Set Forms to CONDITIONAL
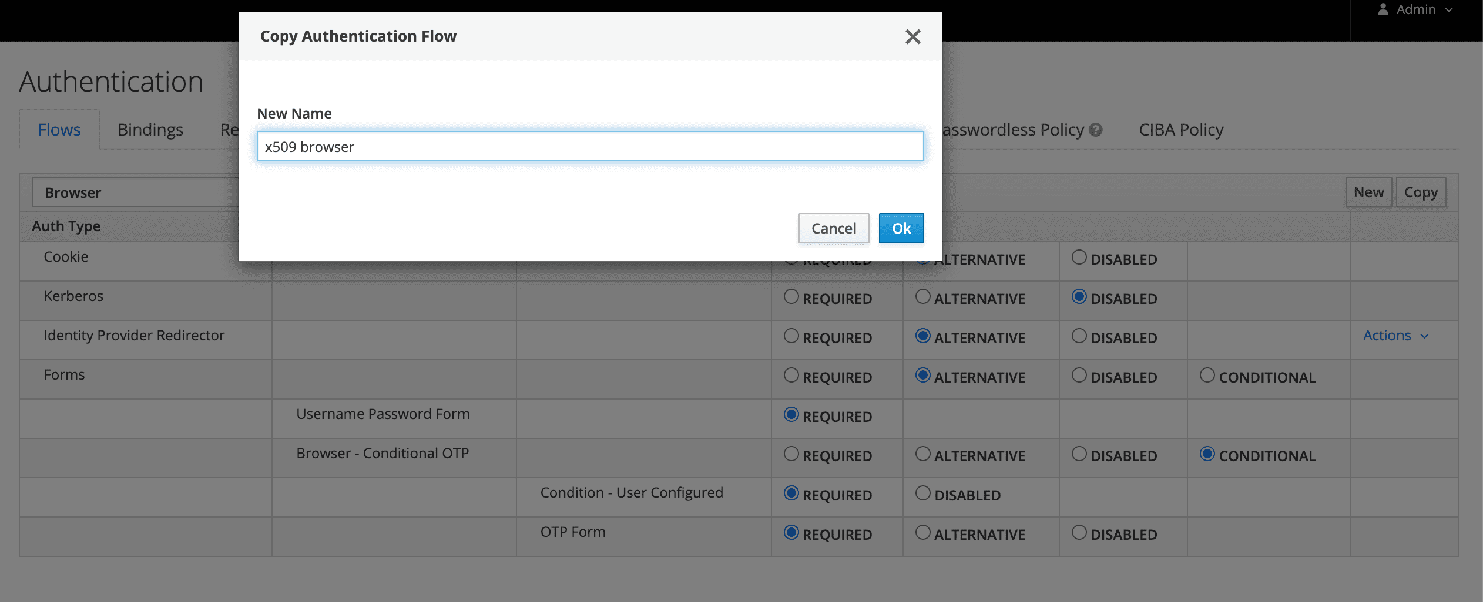 (x=1207, y=376)
